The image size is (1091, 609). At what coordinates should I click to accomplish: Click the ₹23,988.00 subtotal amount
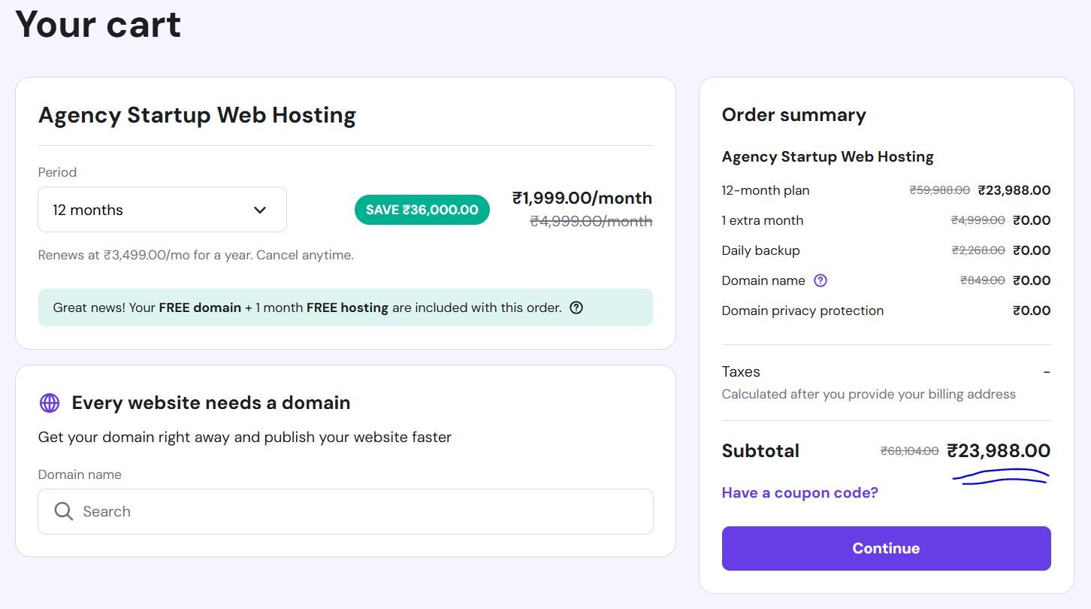pyautogui.click(x=999, y=451)
